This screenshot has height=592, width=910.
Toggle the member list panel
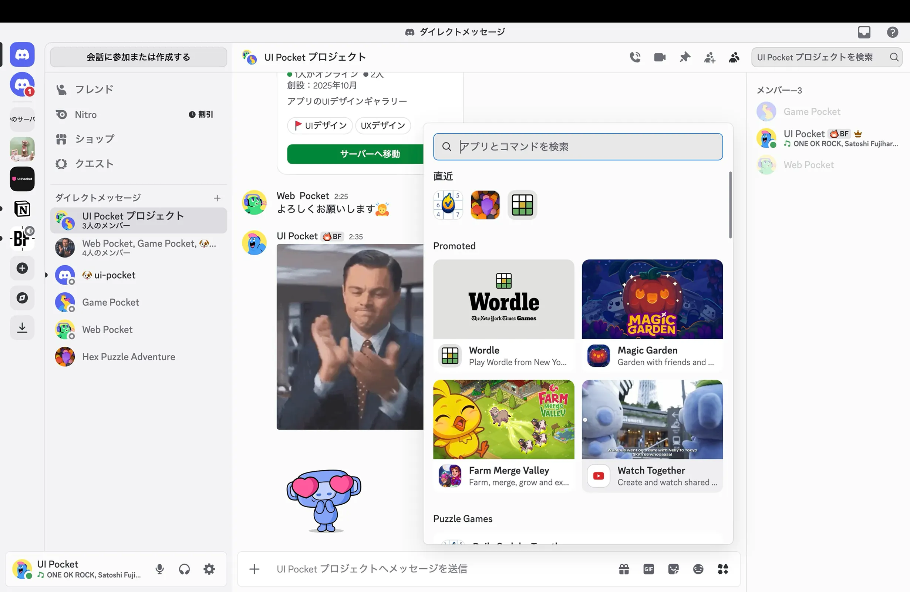tap(734, 57)
